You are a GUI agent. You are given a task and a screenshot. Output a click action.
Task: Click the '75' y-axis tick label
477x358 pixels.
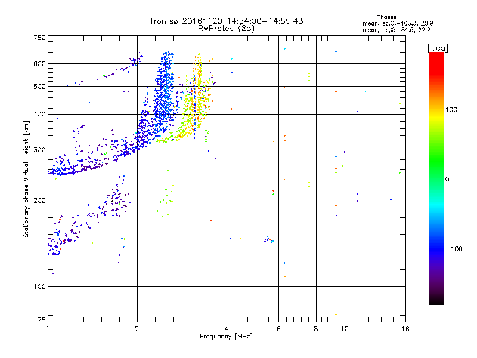click(x=42, y=320)
